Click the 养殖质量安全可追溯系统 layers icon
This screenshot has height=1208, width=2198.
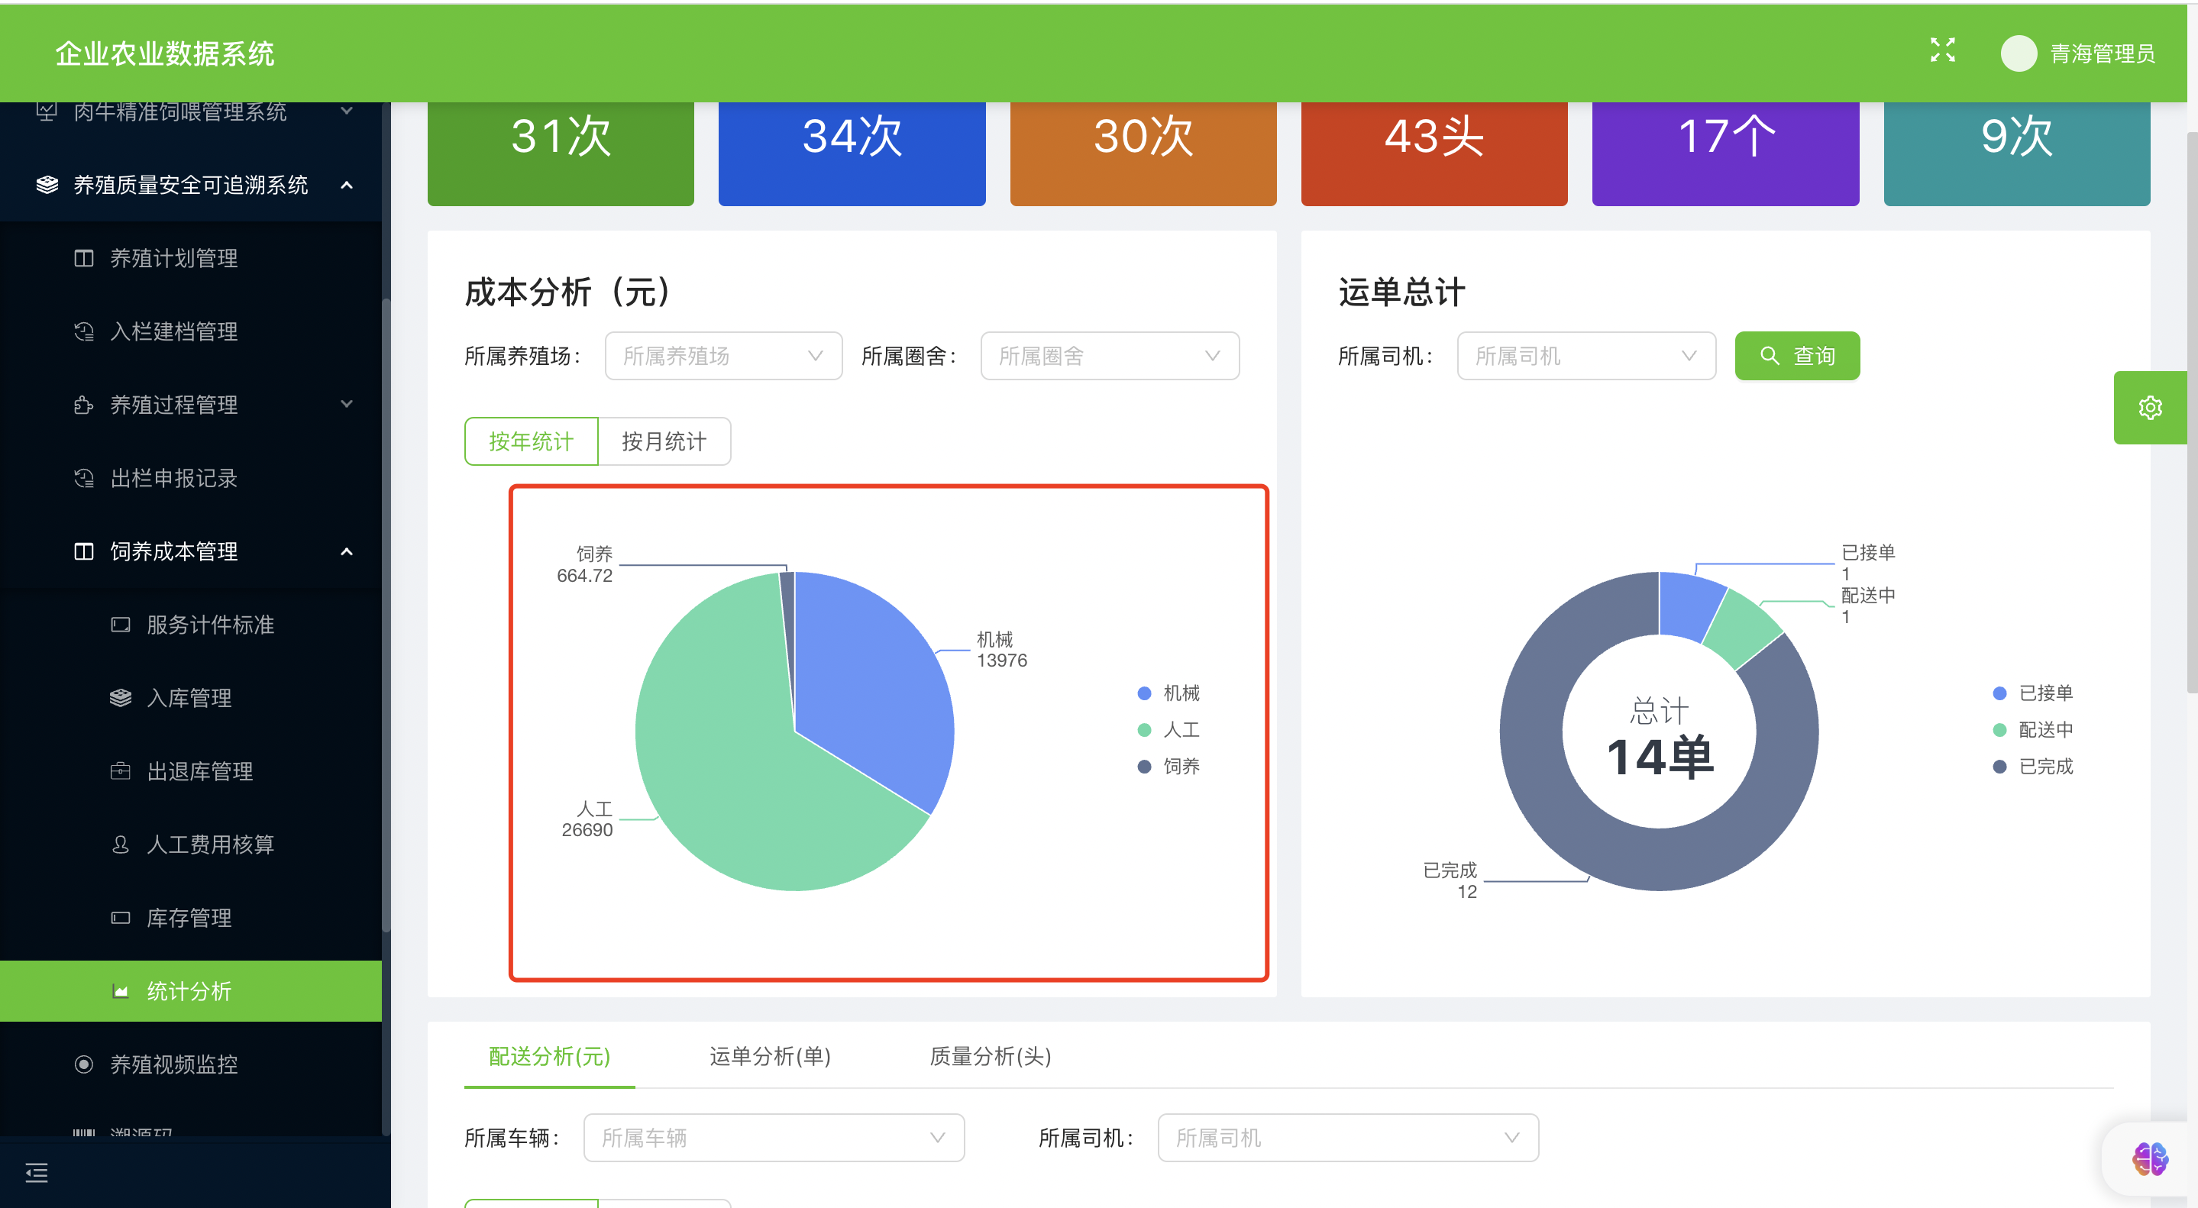click(48, 185)
